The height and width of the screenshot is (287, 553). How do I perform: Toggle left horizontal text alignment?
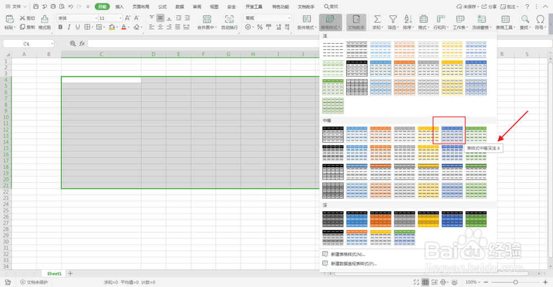[152, 27]
